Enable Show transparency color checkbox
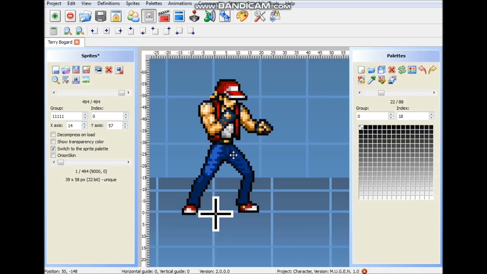Image resolution: width=487 pixels, height=274 pixels. (x=53, y=142)
